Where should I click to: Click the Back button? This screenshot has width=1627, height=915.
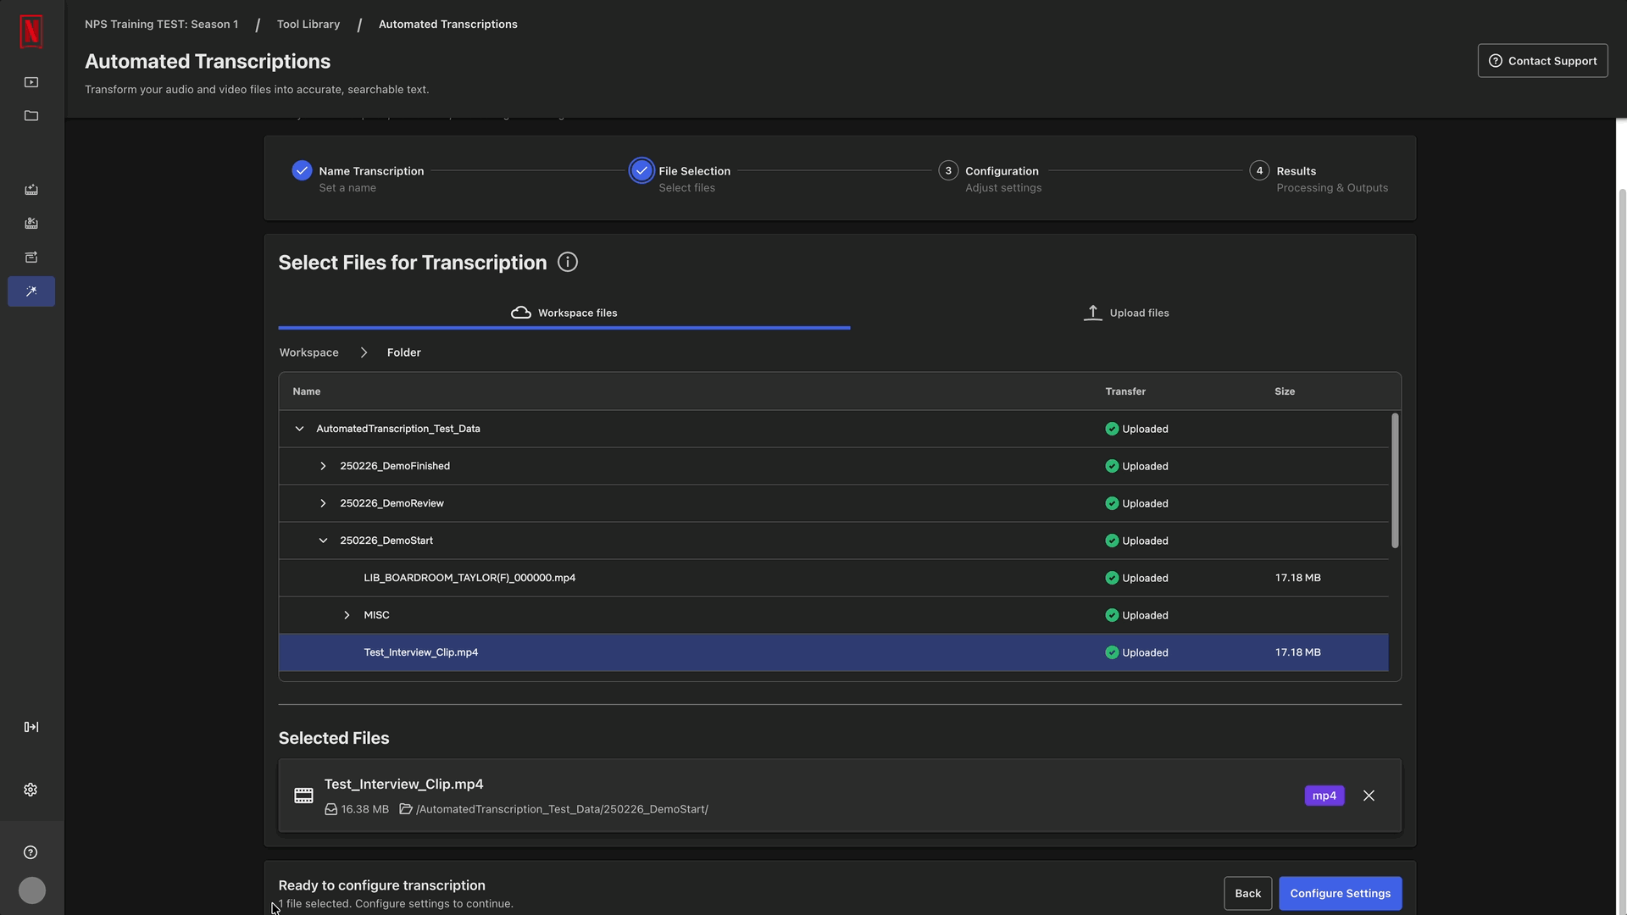click(x=1247, y=893)
